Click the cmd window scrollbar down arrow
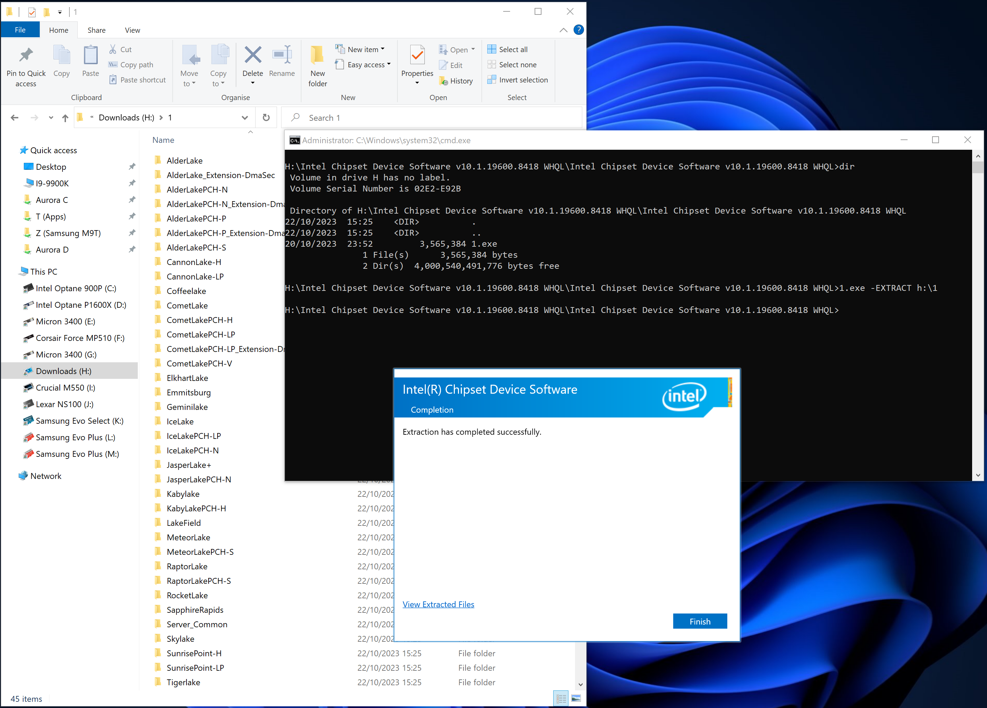The image size is (987, 708). point(977,475)
